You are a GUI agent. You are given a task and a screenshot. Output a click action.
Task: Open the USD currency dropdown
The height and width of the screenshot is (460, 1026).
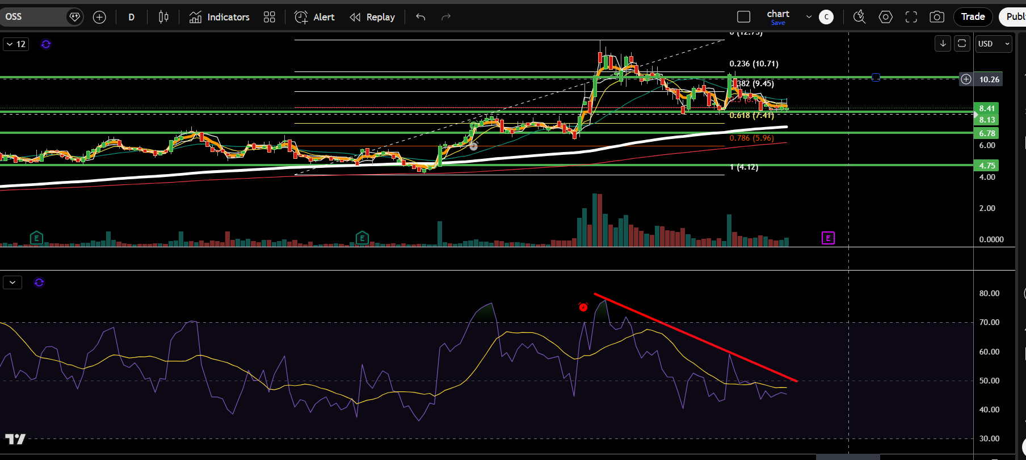pyautogui.click(x=994, y=44)
